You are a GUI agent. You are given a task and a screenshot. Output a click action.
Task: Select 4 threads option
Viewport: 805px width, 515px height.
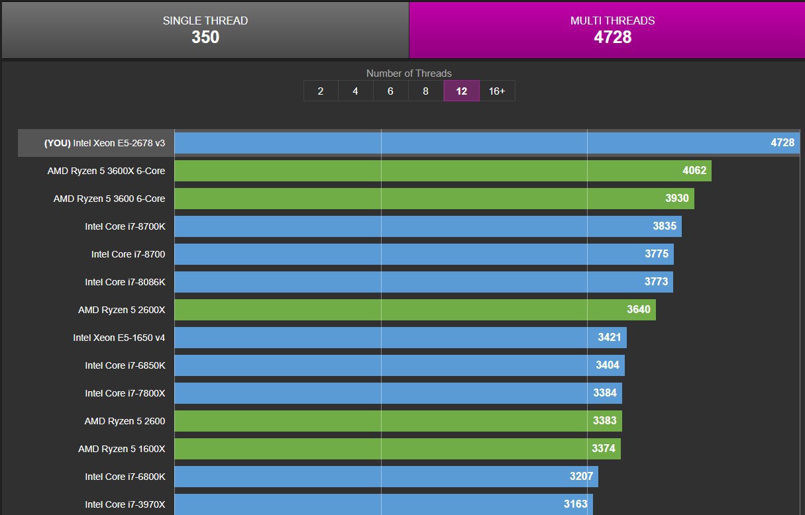tap(356, 91)
